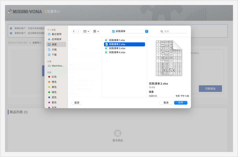Viewport: 238px width, 157px height.
Task: Click the 取消 button
Action: pos(166,103)
